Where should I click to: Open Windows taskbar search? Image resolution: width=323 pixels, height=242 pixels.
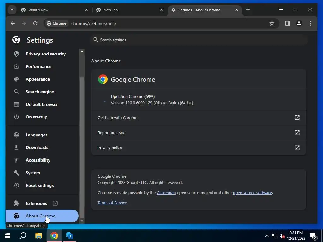[23, 236]
